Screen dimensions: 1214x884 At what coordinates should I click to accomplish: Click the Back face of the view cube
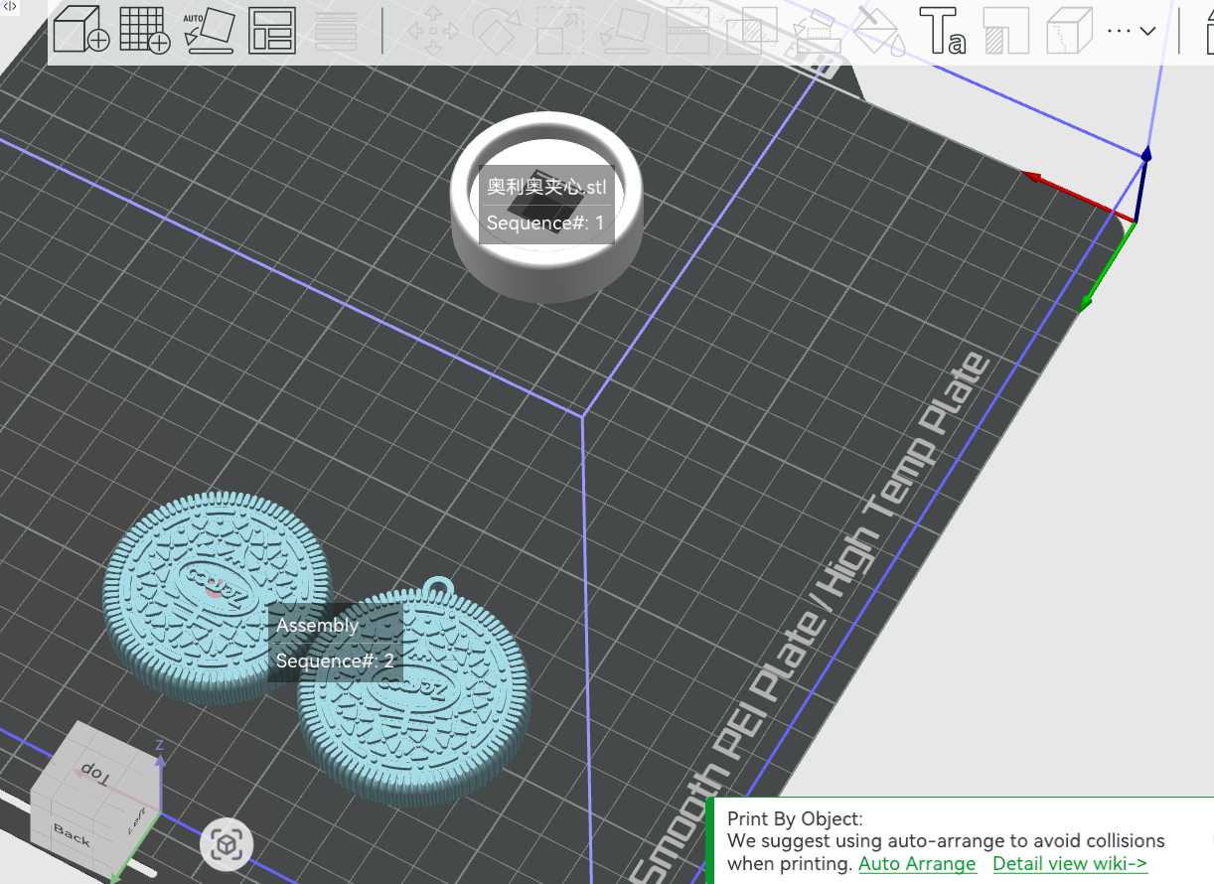pos(74,834)
